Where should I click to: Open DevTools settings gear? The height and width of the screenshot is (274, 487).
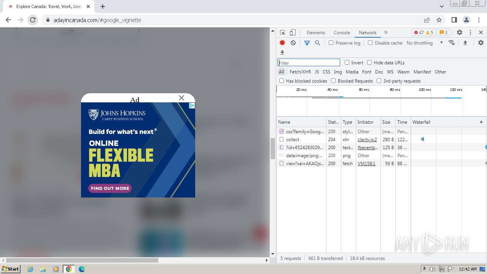460,32
